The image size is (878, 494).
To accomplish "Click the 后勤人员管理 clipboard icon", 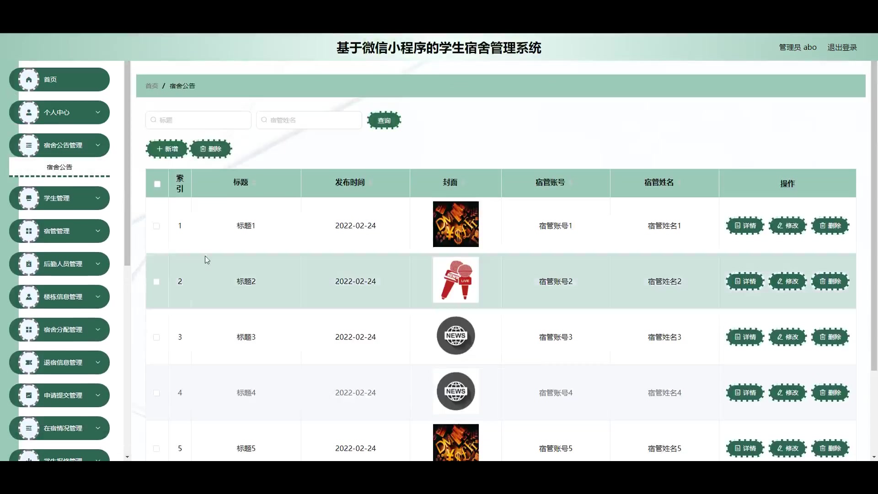I will tap(29, 264).
